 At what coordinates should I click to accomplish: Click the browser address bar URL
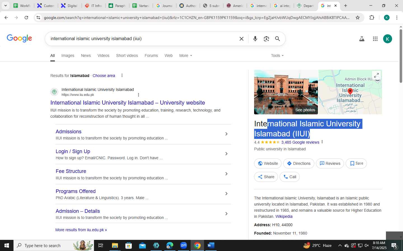[196, 18]
